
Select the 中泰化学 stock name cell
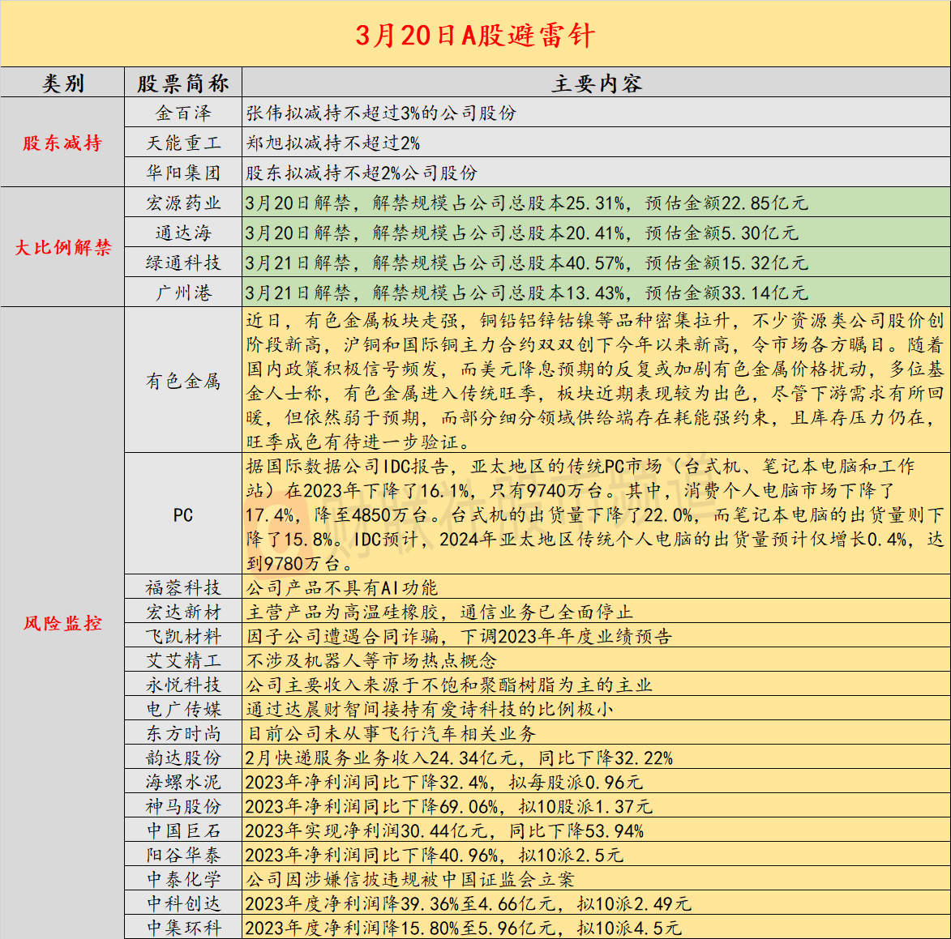(183, 879)
